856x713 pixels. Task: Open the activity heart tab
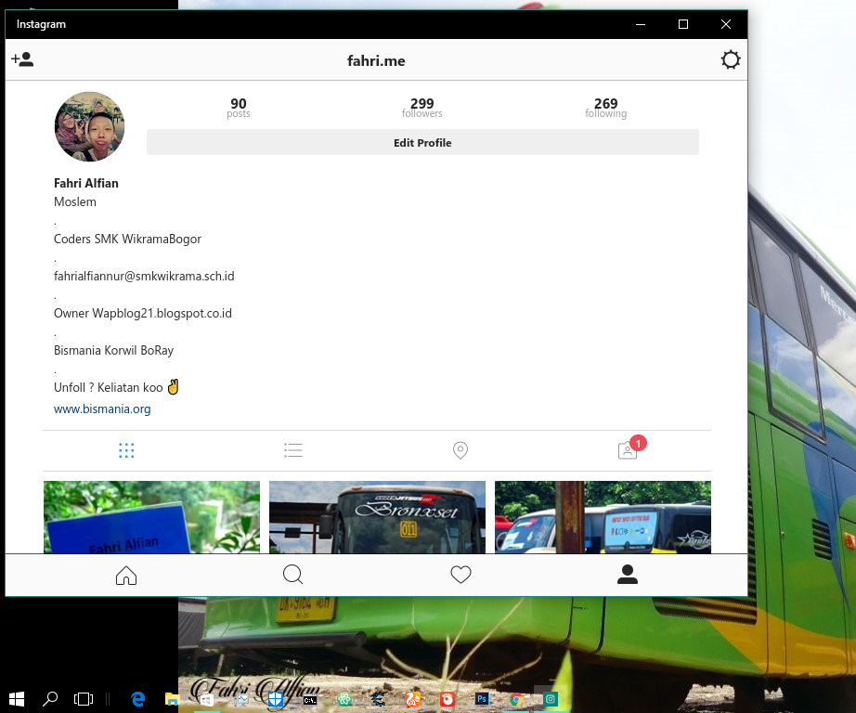[x=460, y=575]
